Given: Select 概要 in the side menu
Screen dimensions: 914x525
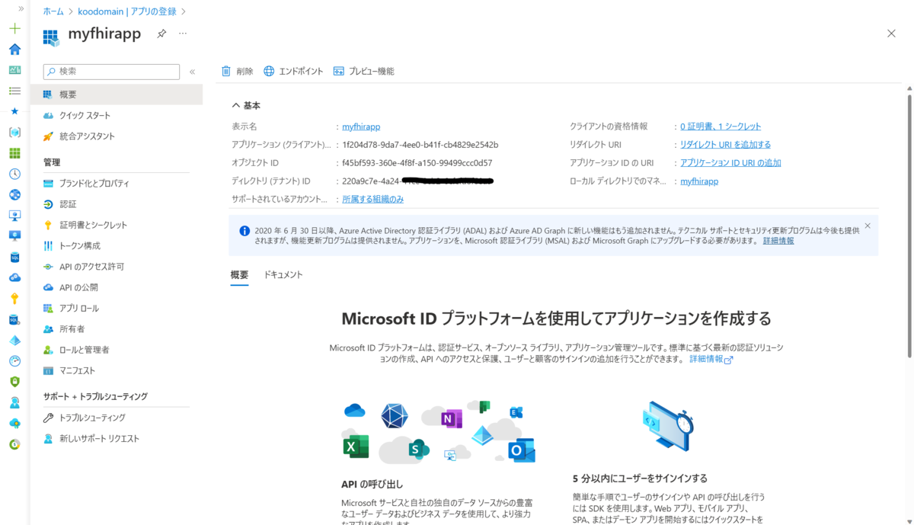Looking at the screenshot, I should click(117, 94).
